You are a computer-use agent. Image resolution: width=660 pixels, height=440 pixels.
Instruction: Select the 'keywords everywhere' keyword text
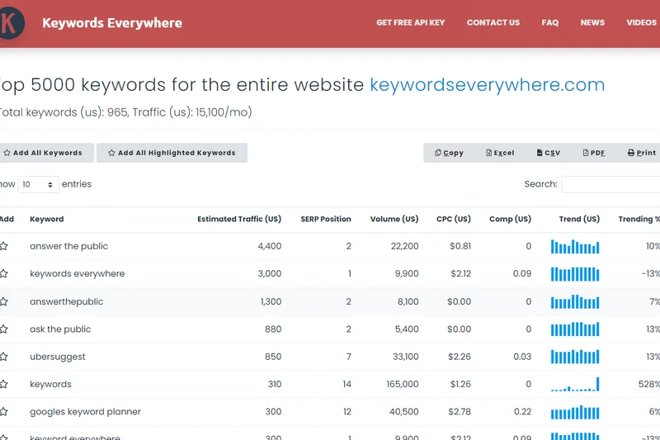tap(78, 274)
